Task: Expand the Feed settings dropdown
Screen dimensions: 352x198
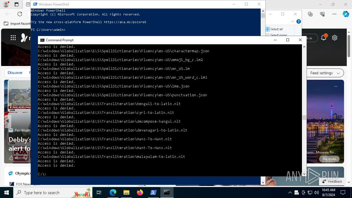Action: [325, 73]
